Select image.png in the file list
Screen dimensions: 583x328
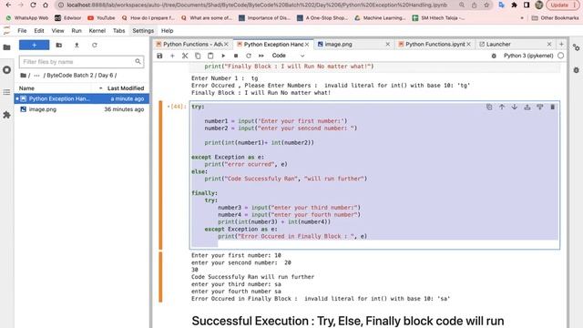pos(81,109)
